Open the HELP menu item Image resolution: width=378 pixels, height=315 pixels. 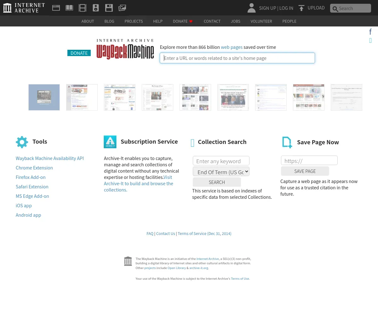158,21
